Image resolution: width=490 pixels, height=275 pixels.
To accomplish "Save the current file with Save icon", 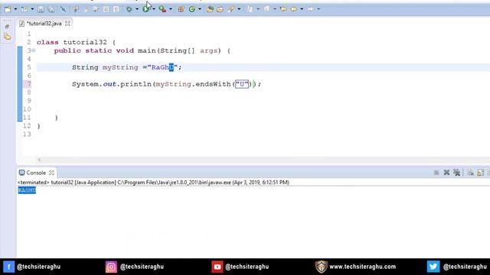I will click(x=41, y=9).
